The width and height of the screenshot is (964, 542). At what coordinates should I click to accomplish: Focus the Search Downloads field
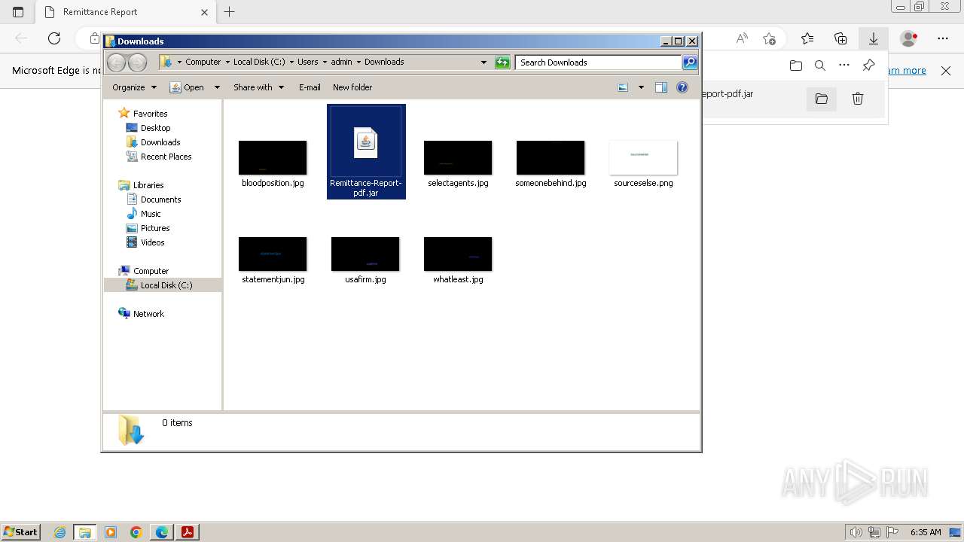(x=599, y=62)
